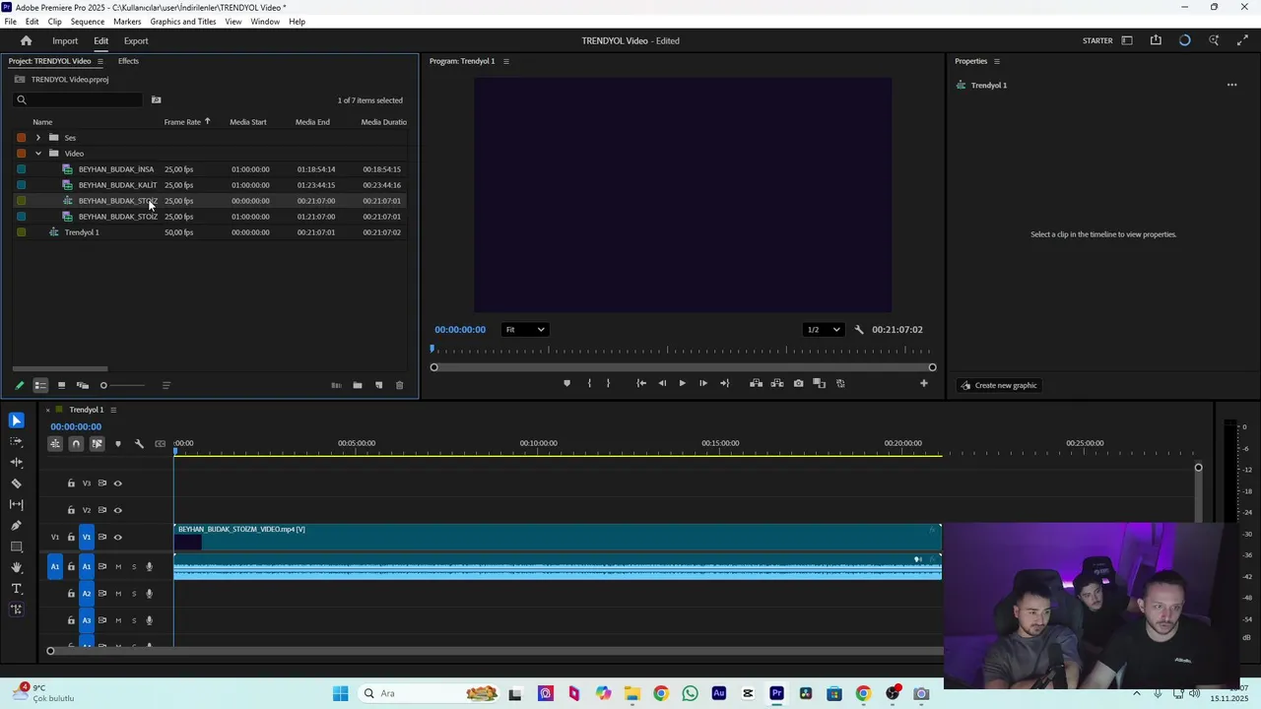1261x709 pixels.
Task: Click the New Item icon in Project panel
Action: (378, 385)
